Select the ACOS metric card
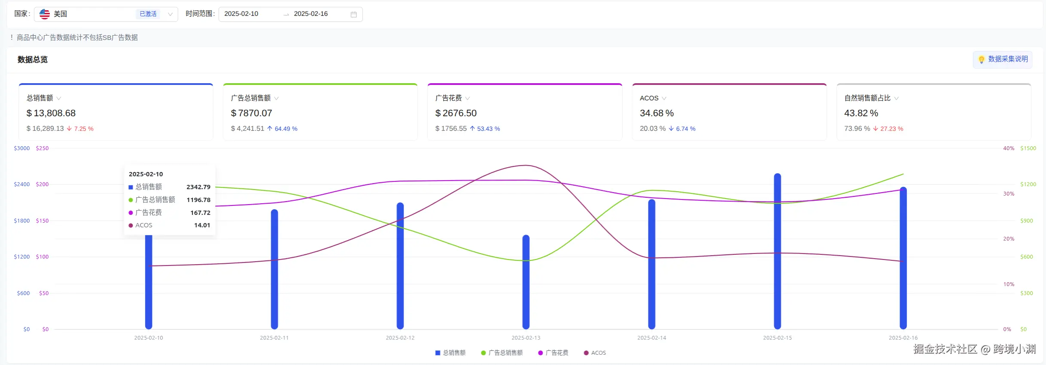The image size is (1046, 365). point(729,112)
